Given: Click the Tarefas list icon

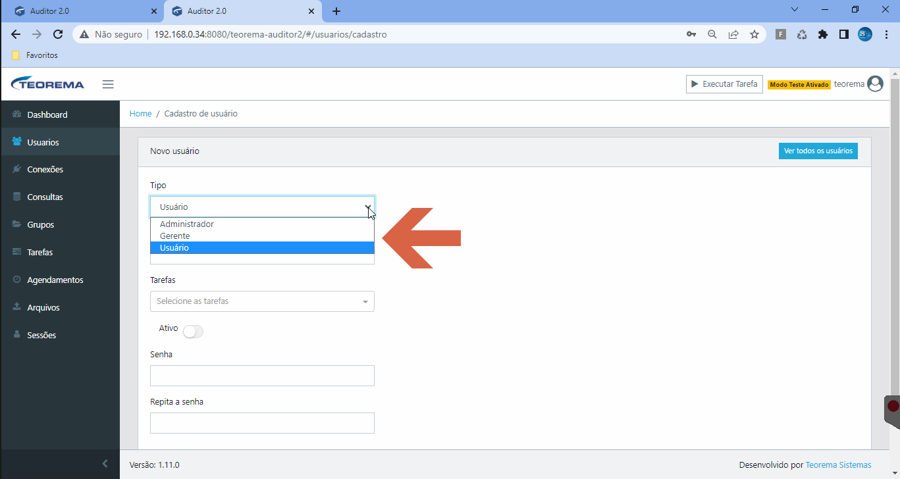Looking at the screenshot, I should pos(17,252).
